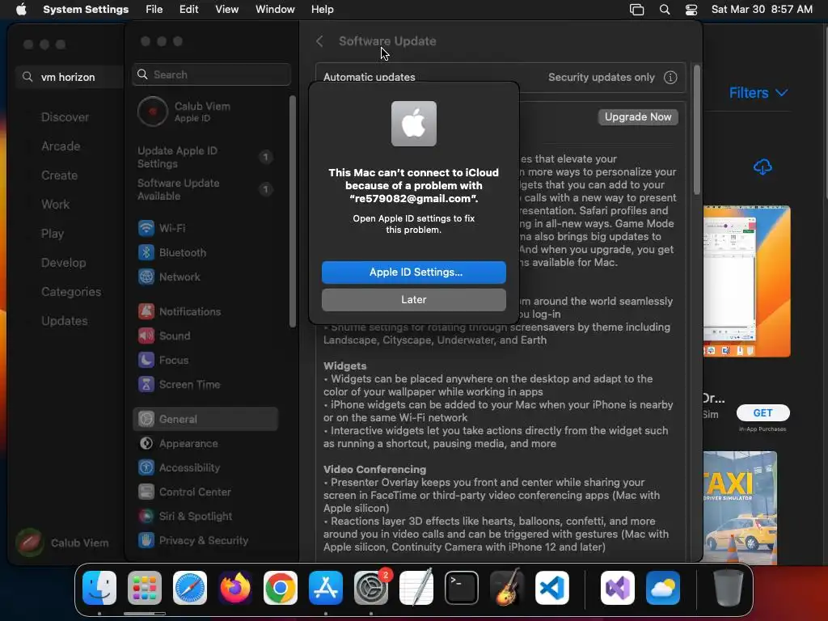This screenshot has width=828, height=621.
Task: Open Software Update Available item
Action: point(205,189)
